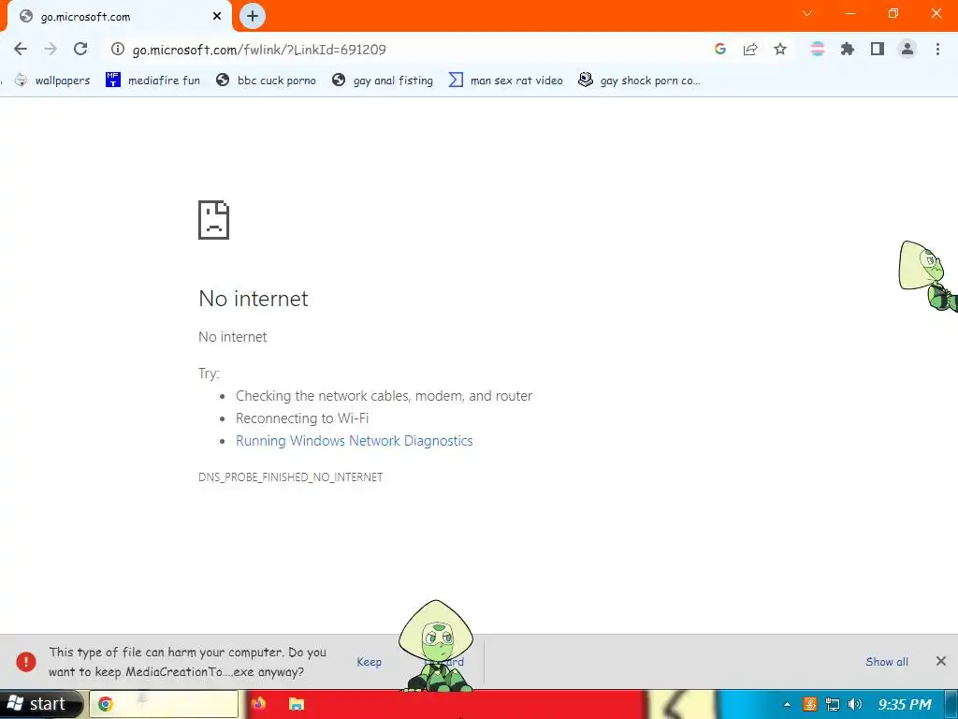Image resolution: width=958 pixels, height=719 pixels.
Task: Open the profile avatar menu
Action: (907, 50)
